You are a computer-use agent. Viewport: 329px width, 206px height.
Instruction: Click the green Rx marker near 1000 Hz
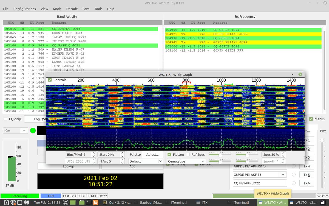tap(229, 85)
